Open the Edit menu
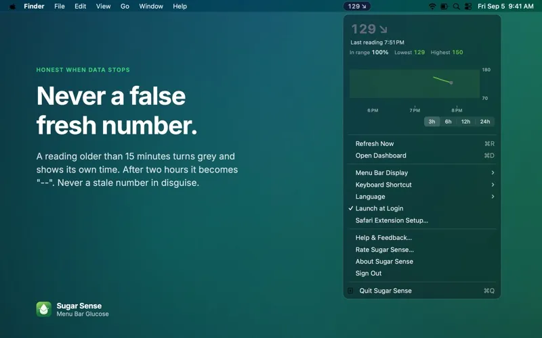 [80, 6]
